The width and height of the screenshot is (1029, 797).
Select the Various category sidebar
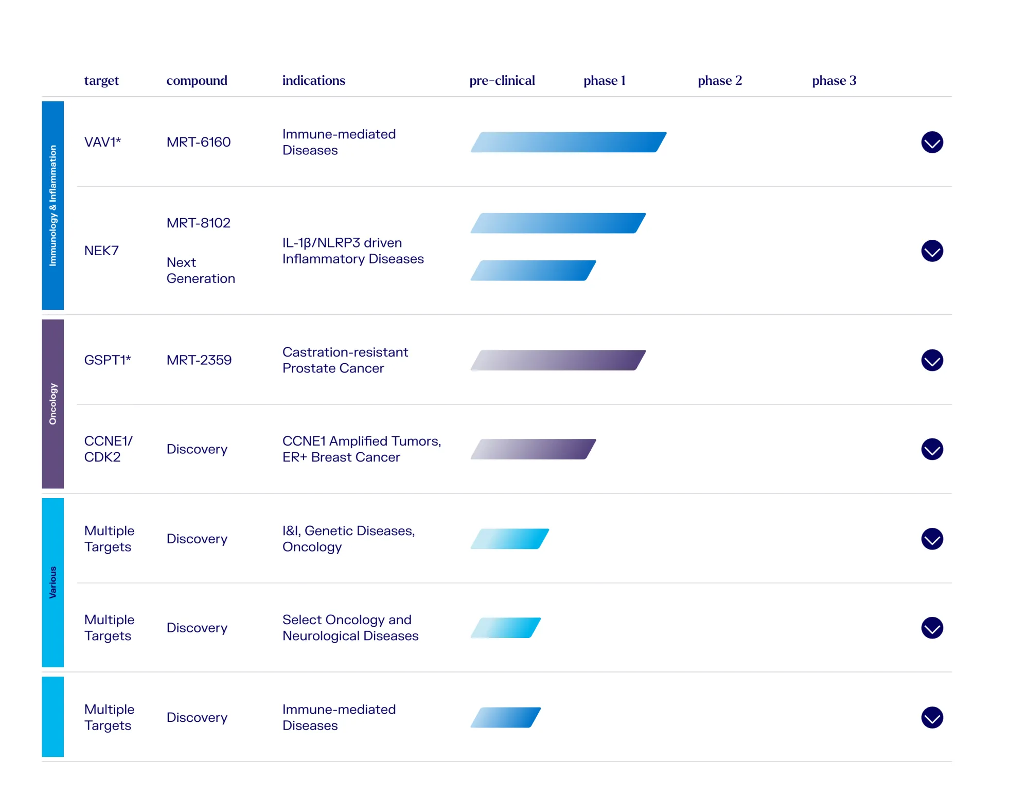coord(52,582)
